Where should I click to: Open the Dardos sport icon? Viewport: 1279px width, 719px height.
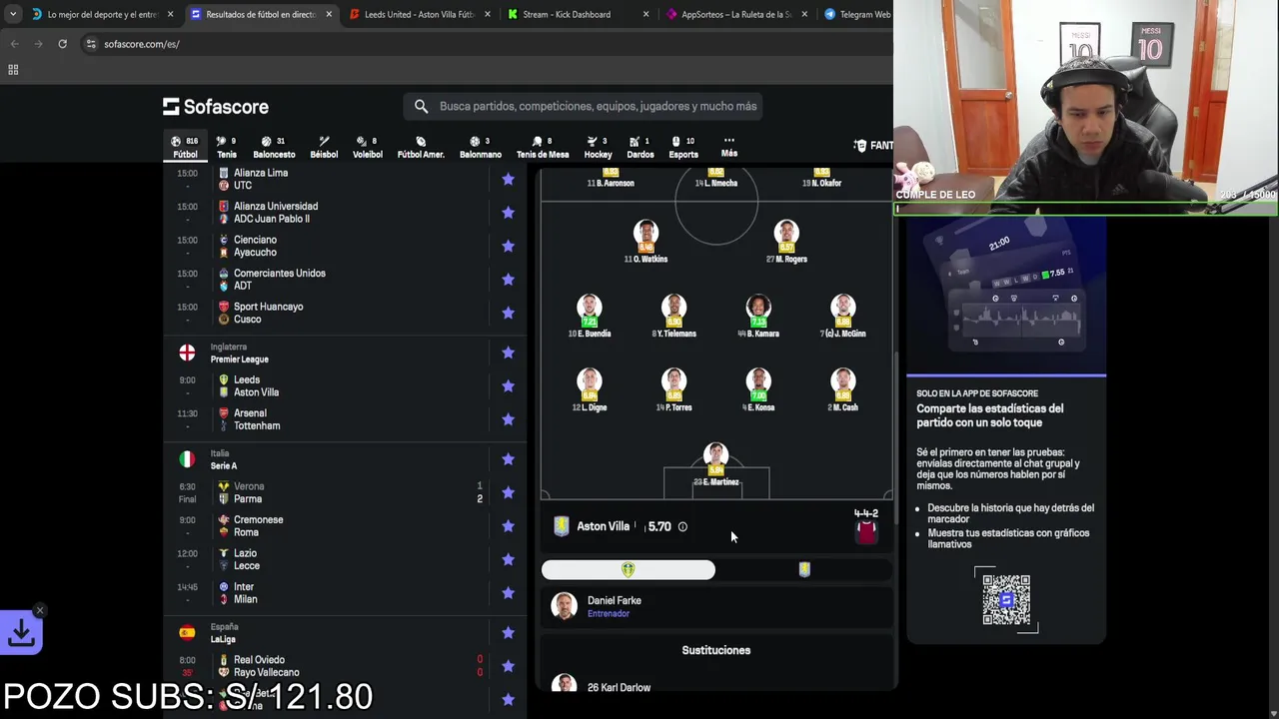click(640, 147)
